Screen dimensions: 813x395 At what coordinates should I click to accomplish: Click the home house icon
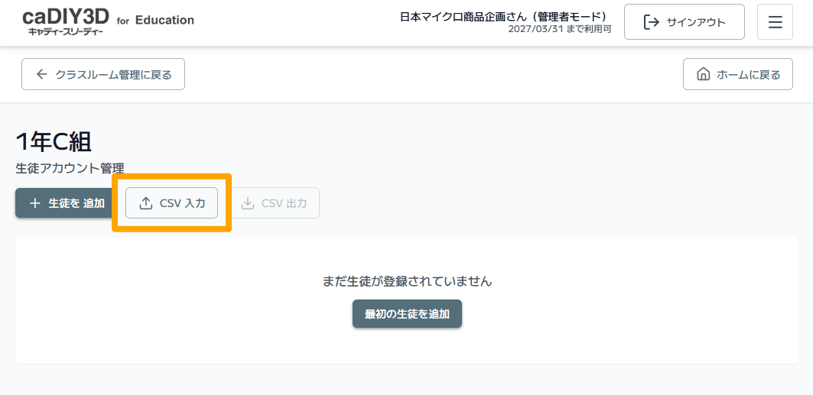pyautogui.click(x=703, y=74)
